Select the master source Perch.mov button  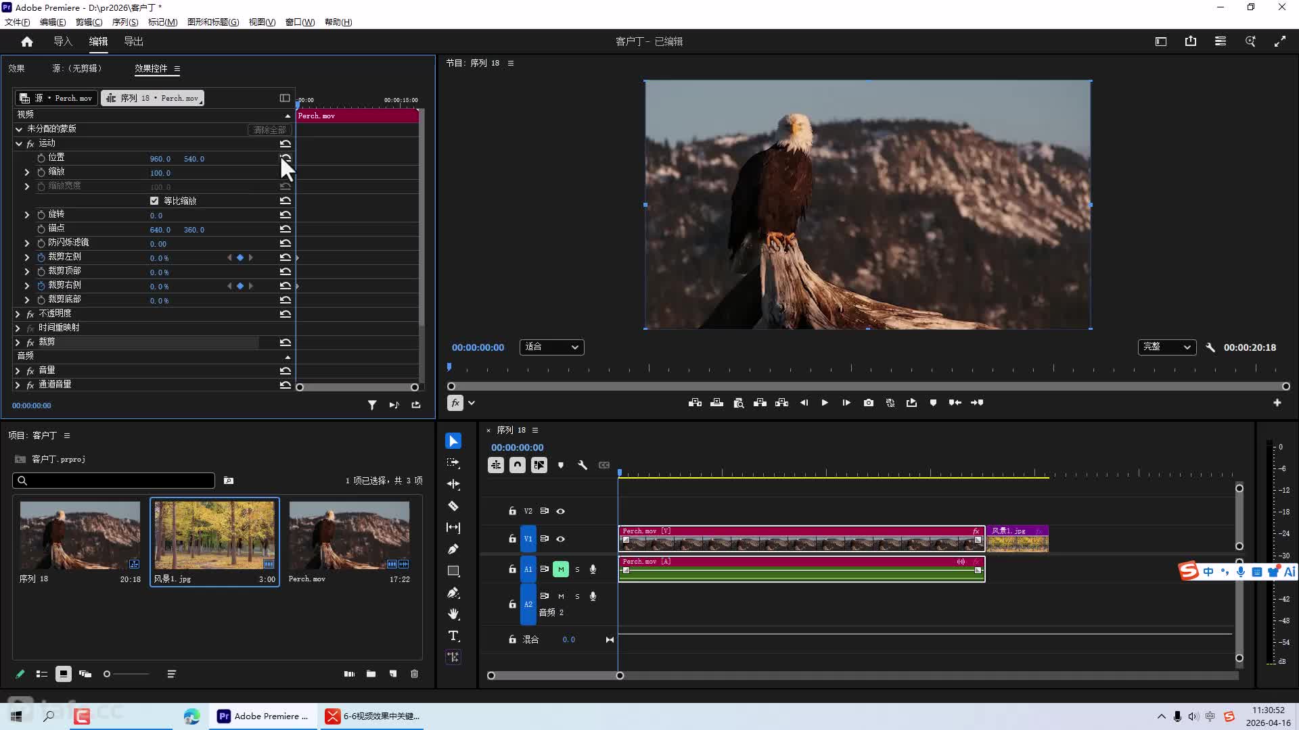tap(56, 98)
